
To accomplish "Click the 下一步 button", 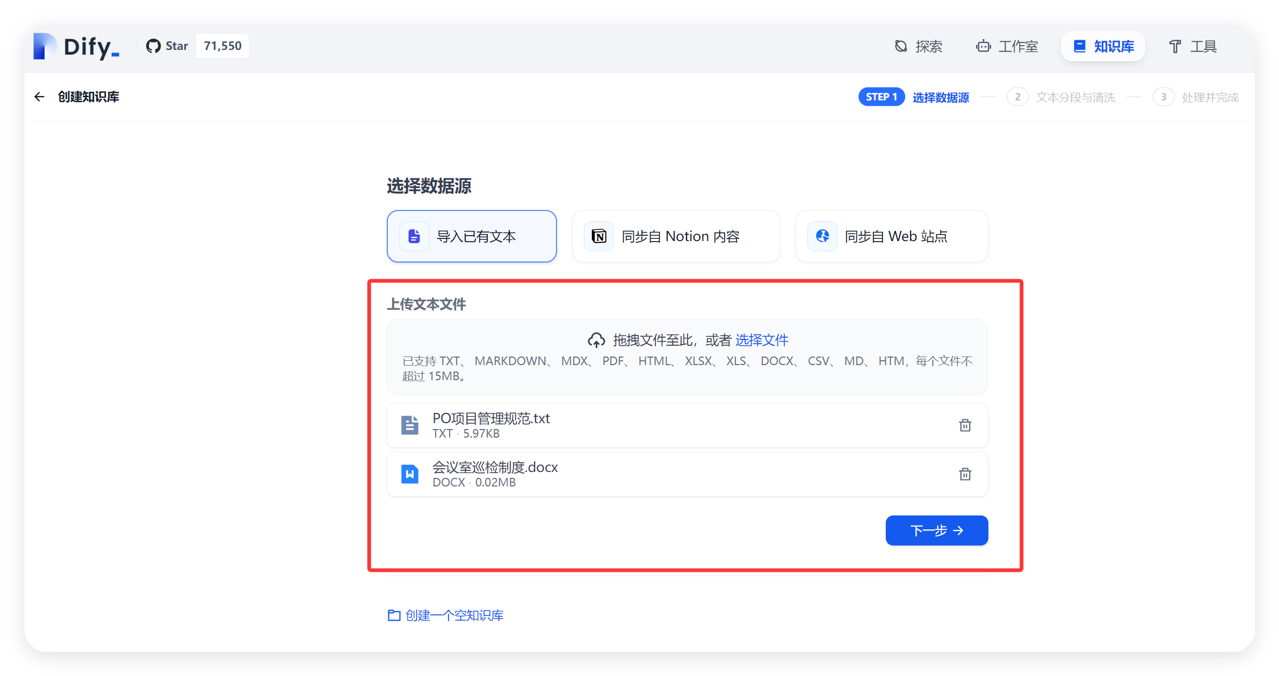I will [936, 530].
